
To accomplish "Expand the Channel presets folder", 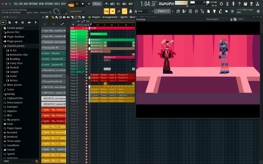I will (15, 46).
